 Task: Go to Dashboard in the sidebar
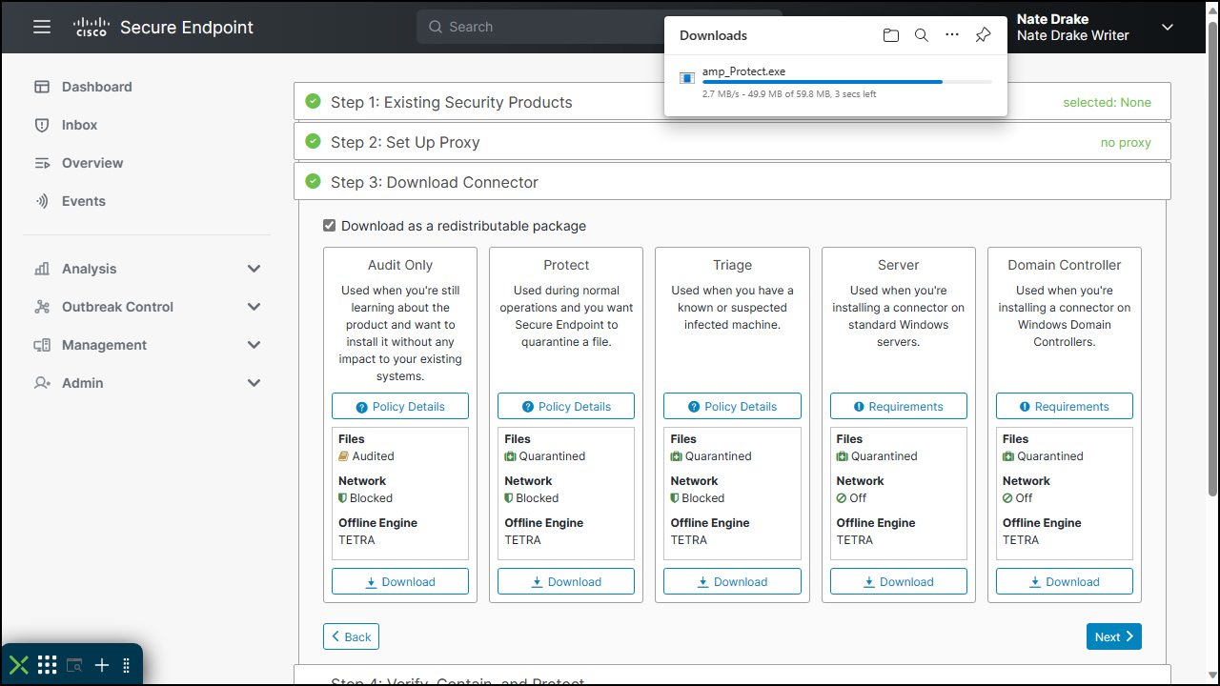(x=96, y=87)
